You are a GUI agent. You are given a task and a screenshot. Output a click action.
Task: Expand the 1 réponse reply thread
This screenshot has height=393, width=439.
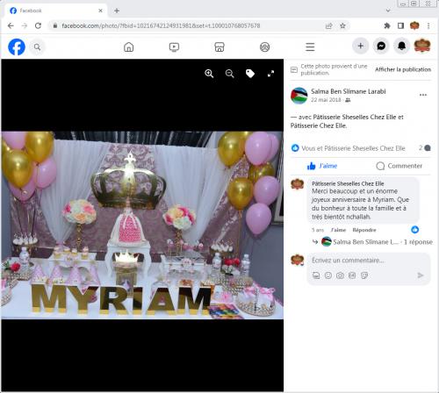[418, 242]
